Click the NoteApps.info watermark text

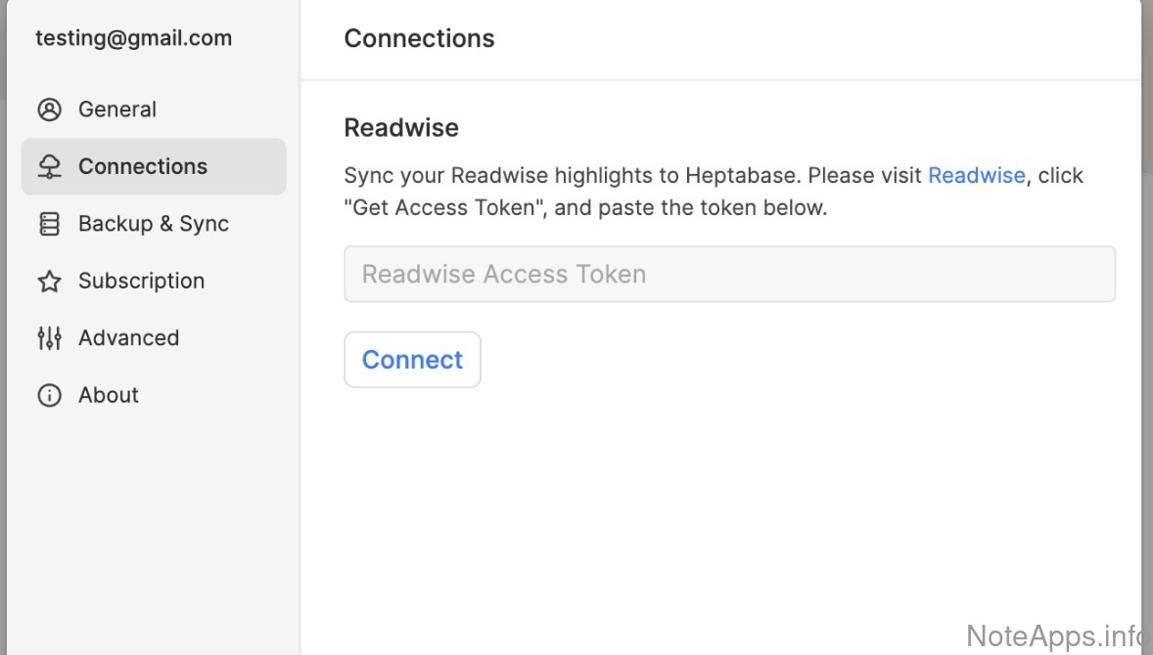(x=1053, y=635)
